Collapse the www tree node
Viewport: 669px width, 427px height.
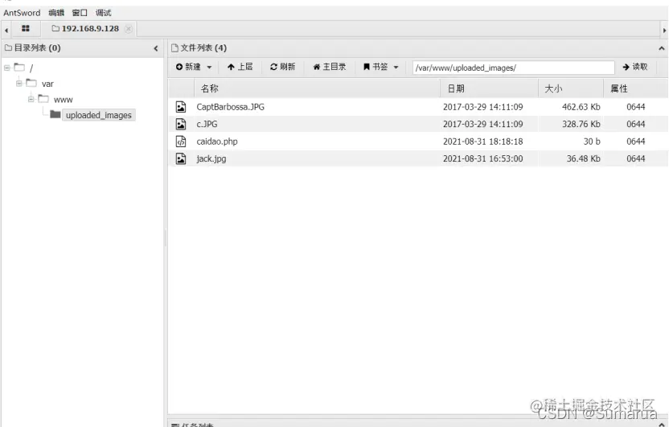(x=31, y=99)
